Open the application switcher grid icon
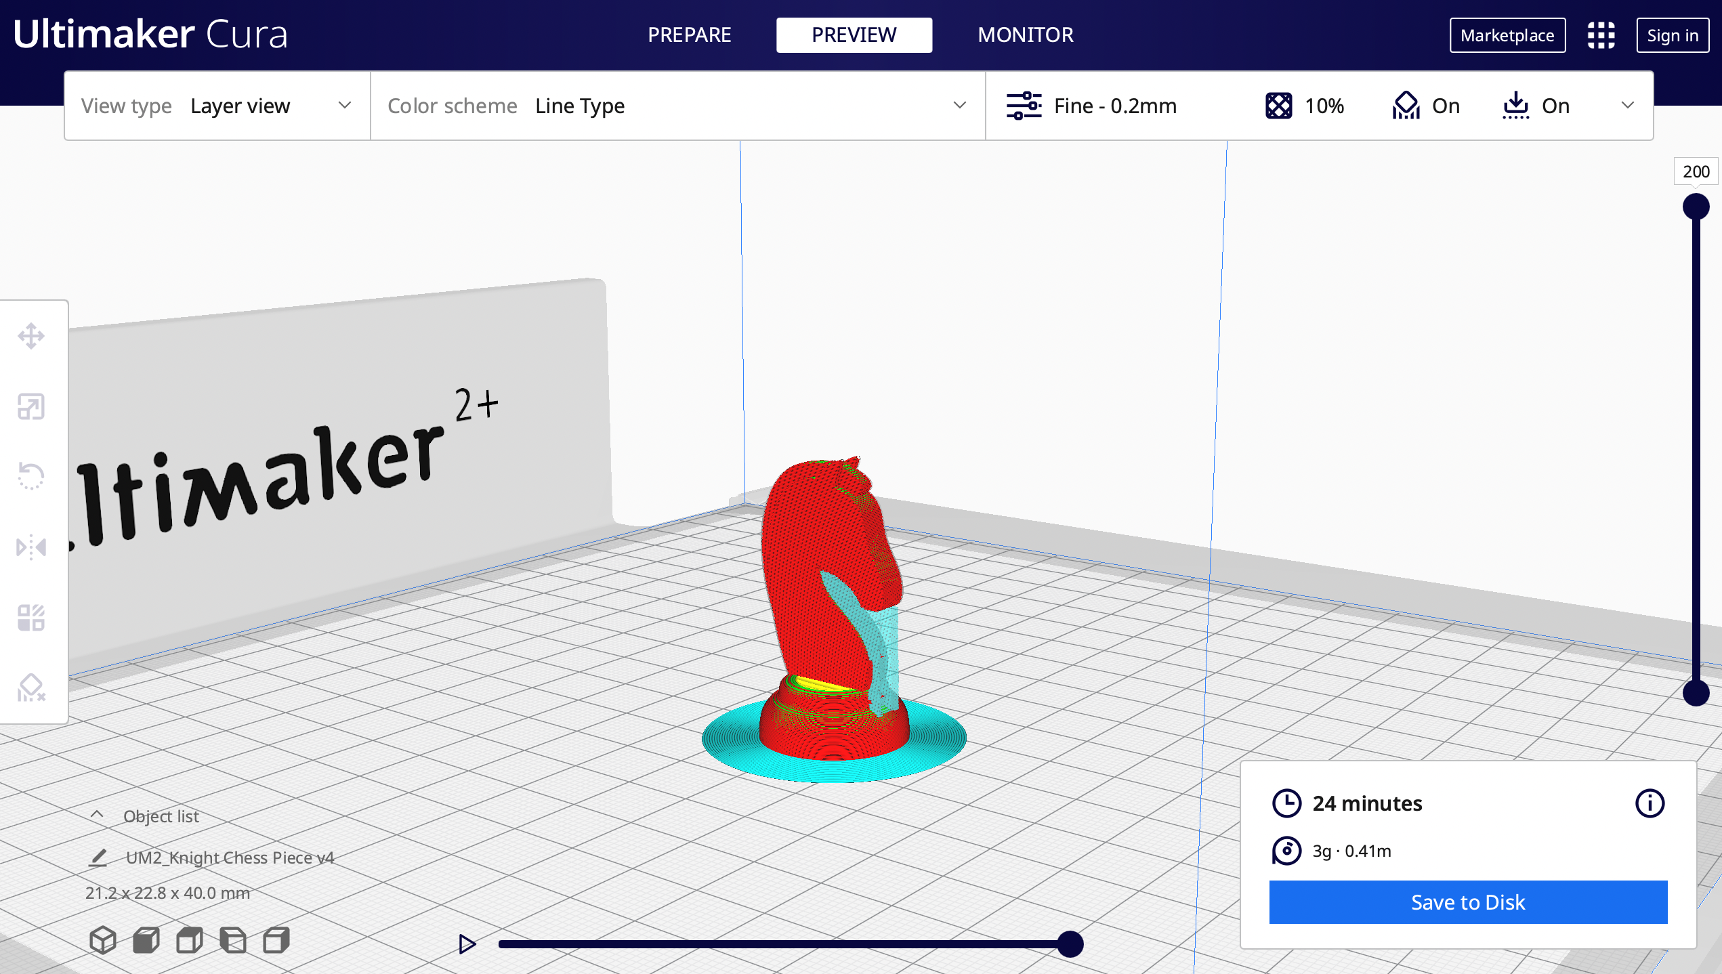 tap(1601, 35)
